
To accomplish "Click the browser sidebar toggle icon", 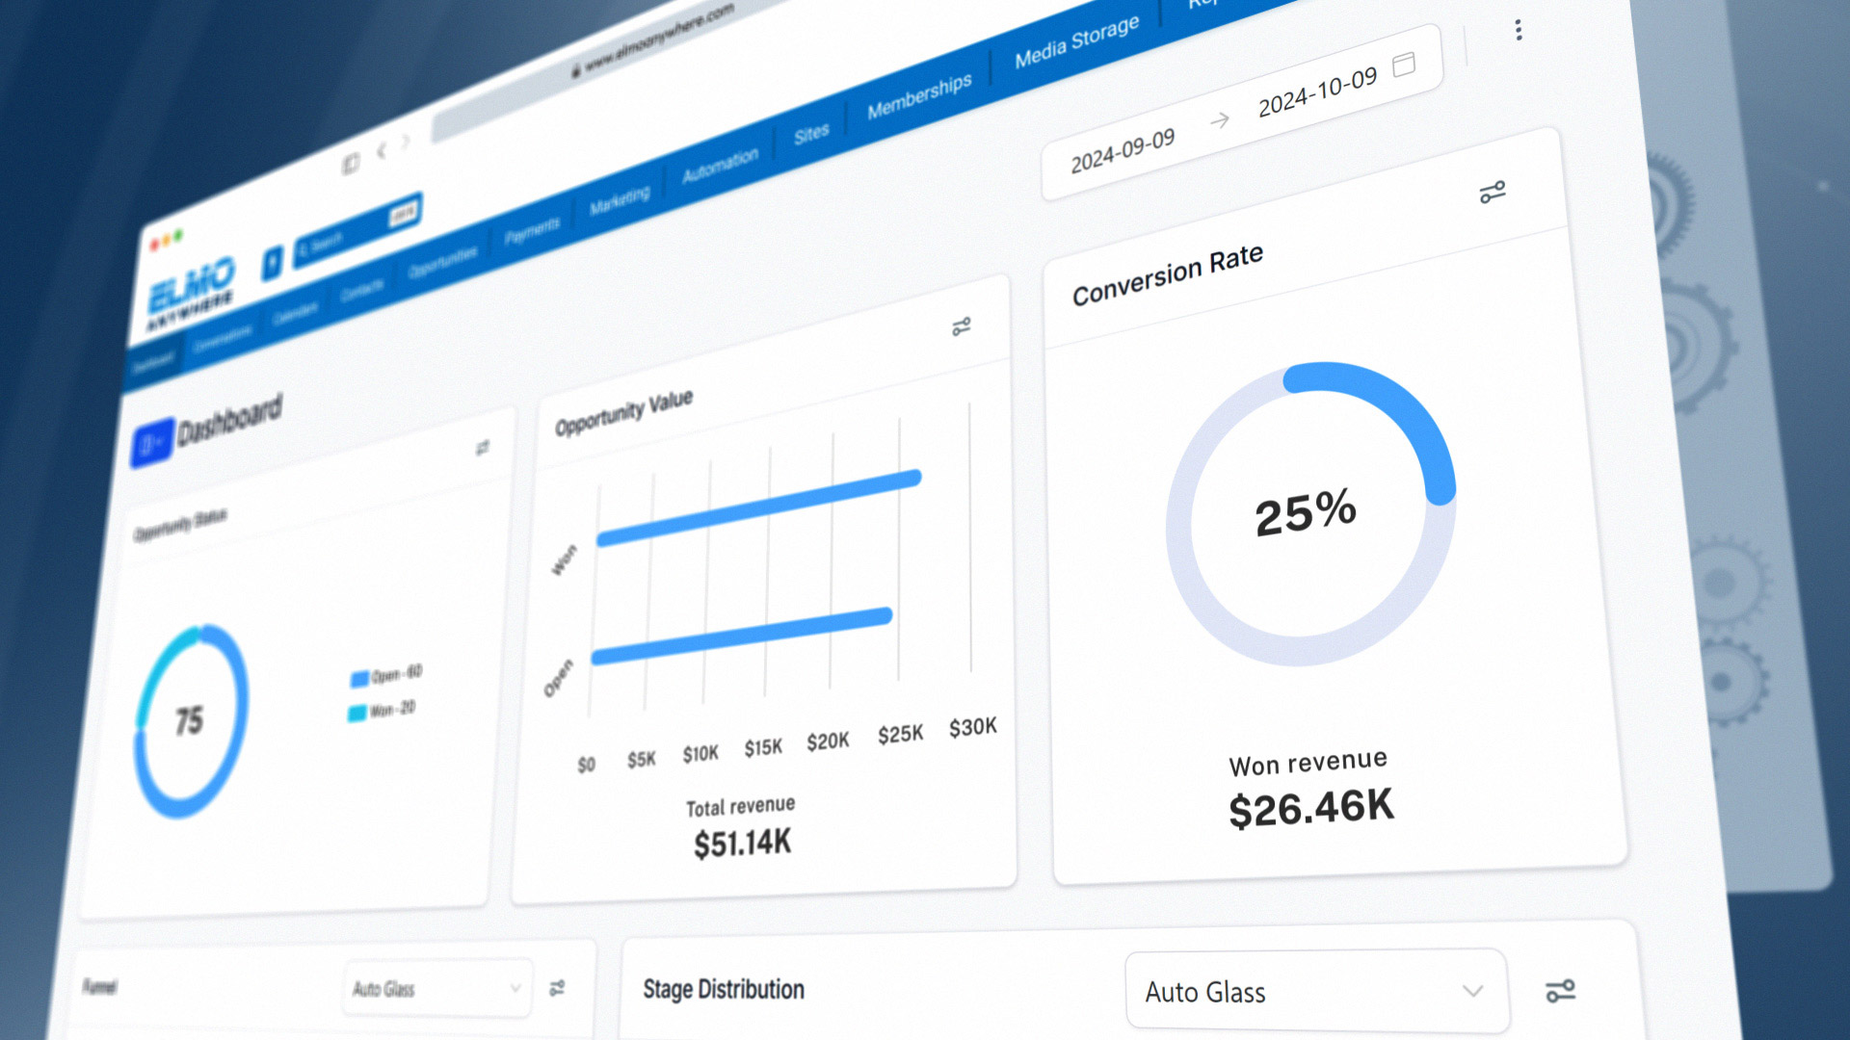I will pyautogui.click(x=351, y=164).
